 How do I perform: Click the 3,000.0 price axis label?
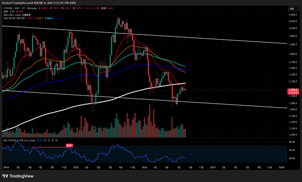click(293, 54)
